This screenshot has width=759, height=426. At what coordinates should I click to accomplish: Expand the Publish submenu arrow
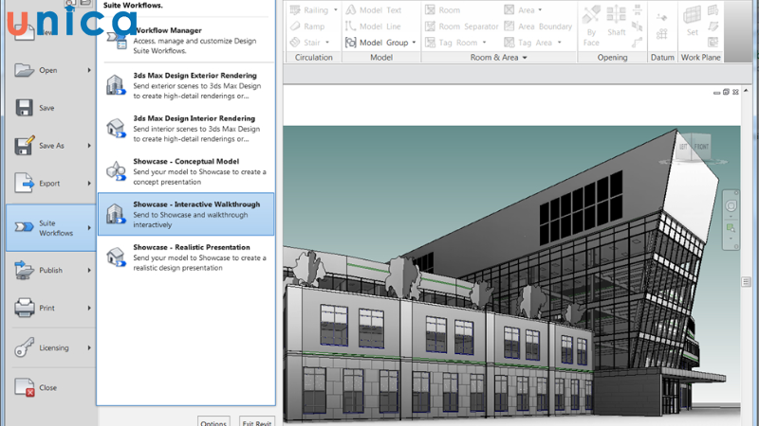tap(89, 270)
